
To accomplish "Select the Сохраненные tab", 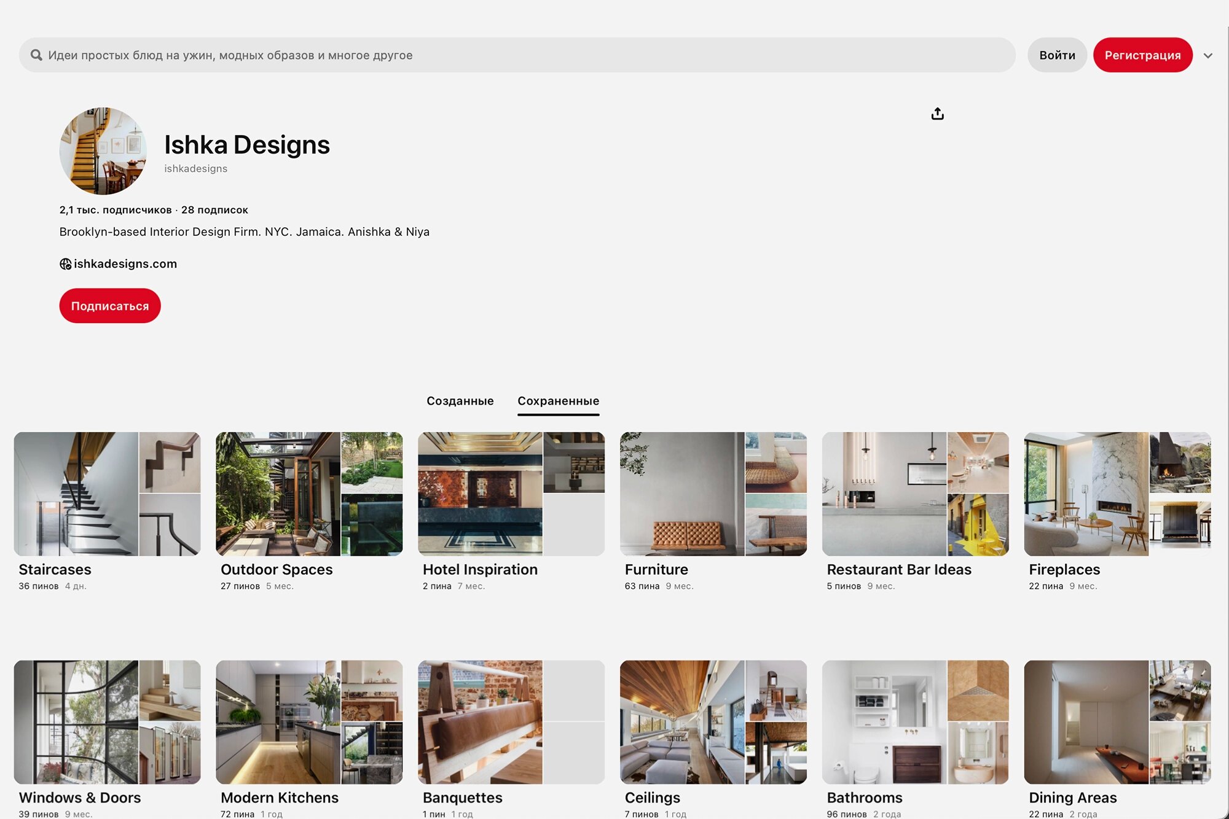I will pyautogui.click(x=558, y=401).
